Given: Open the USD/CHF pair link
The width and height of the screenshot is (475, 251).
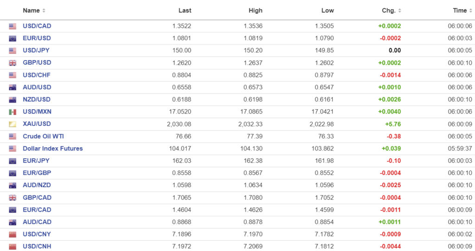Looking at the screenshot, I should pos(37,75).
